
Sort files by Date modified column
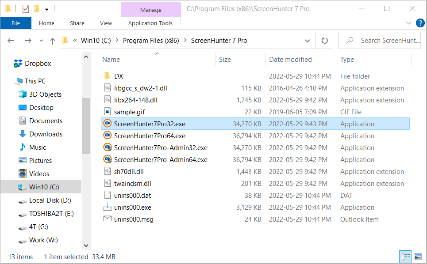290,60
